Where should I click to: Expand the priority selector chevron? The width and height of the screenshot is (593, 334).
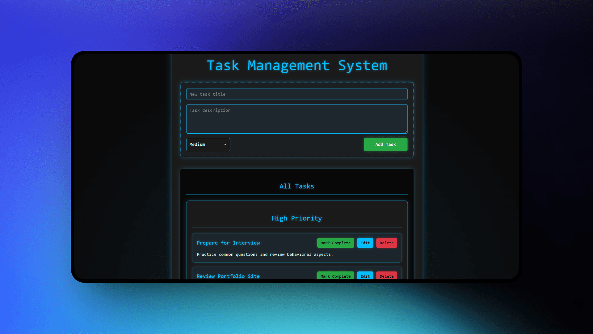[x=225, y=144]
